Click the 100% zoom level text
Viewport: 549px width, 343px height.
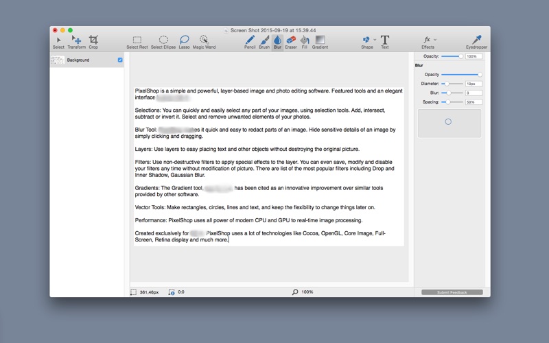click(x=307, y=292)
